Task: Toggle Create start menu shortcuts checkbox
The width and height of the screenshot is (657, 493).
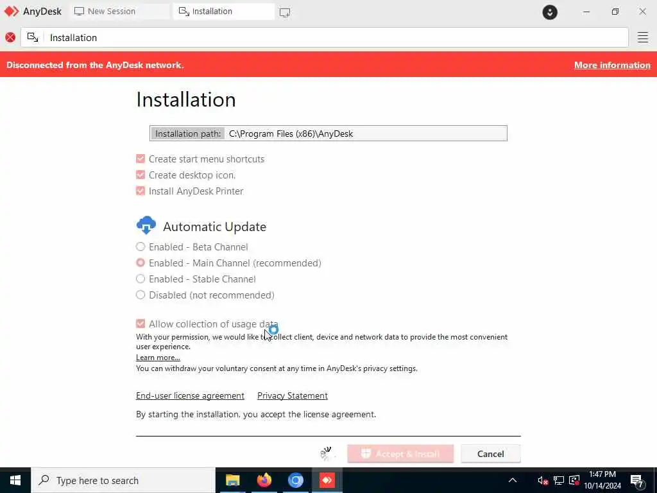Action: tap(141, 159)
